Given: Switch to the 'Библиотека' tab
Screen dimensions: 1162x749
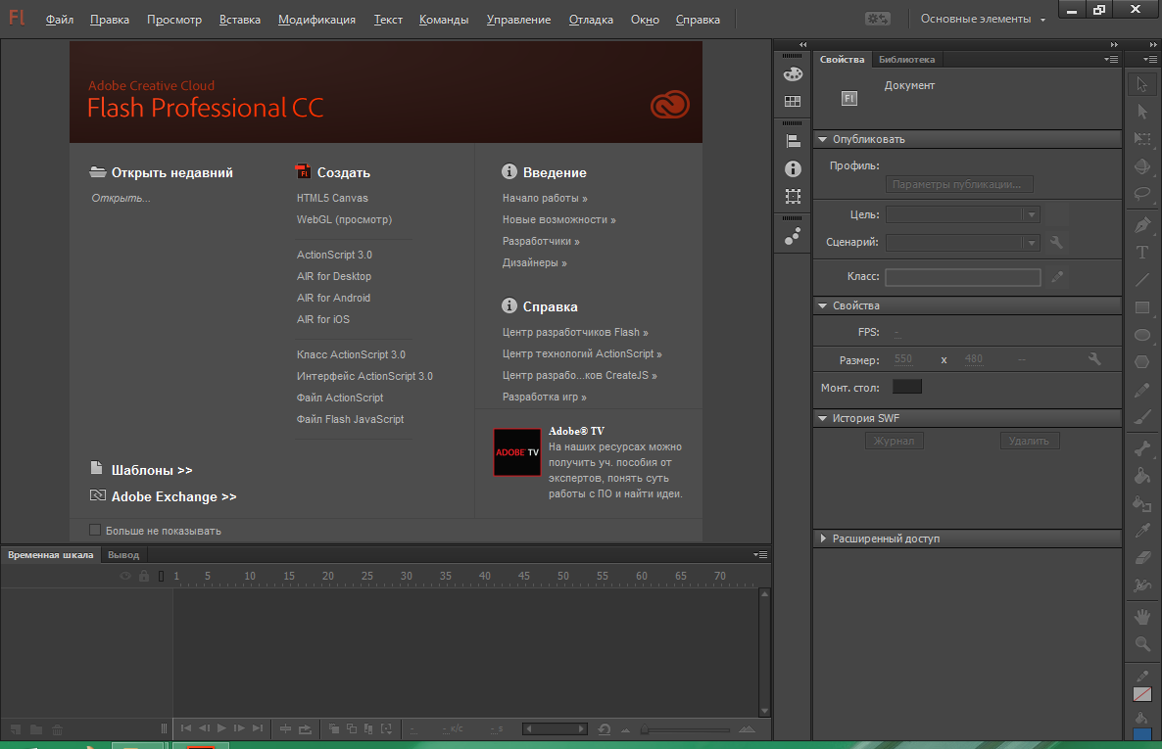Looking at the screenshot, I should click(906, 60).
